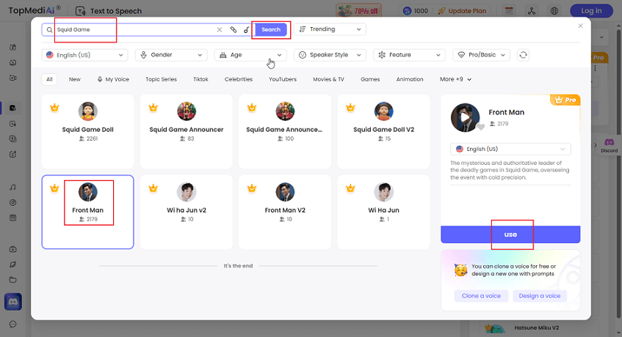Switch to the Topic Series tab
This screenshot has width=622, height=337.
[x=161, y=79]
